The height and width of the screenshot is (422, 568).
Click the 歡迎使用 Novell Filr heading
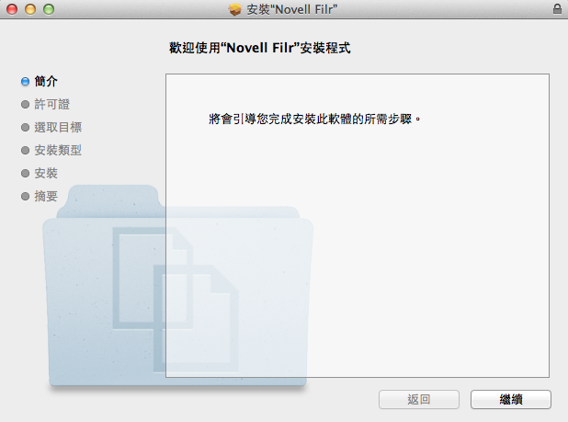[x=260, y=48]
